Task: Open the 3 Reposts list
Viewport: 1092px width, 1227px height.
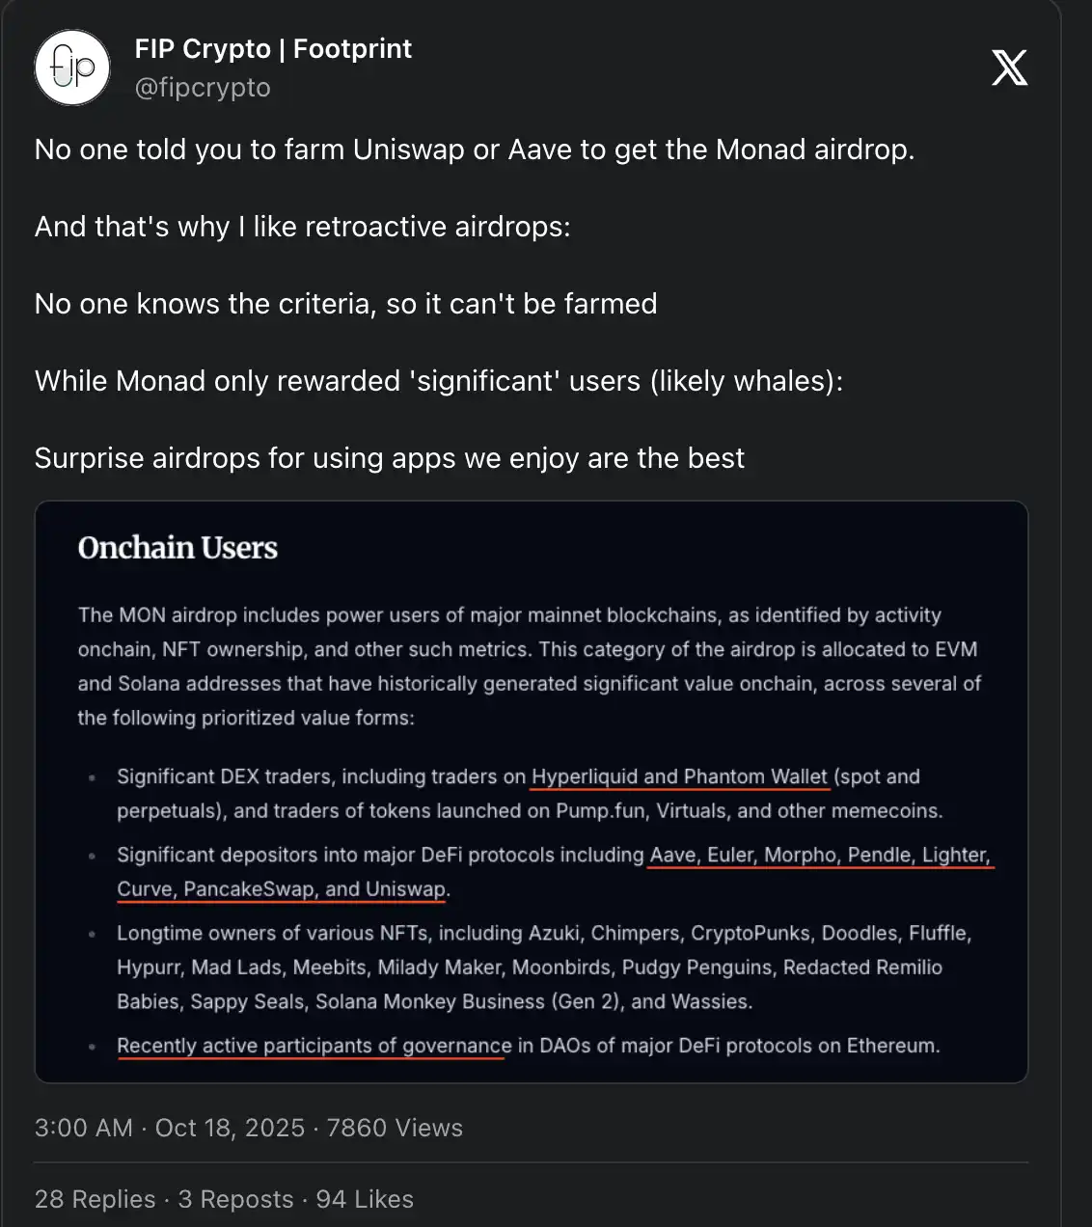Action: click(x=235, y=1199)
